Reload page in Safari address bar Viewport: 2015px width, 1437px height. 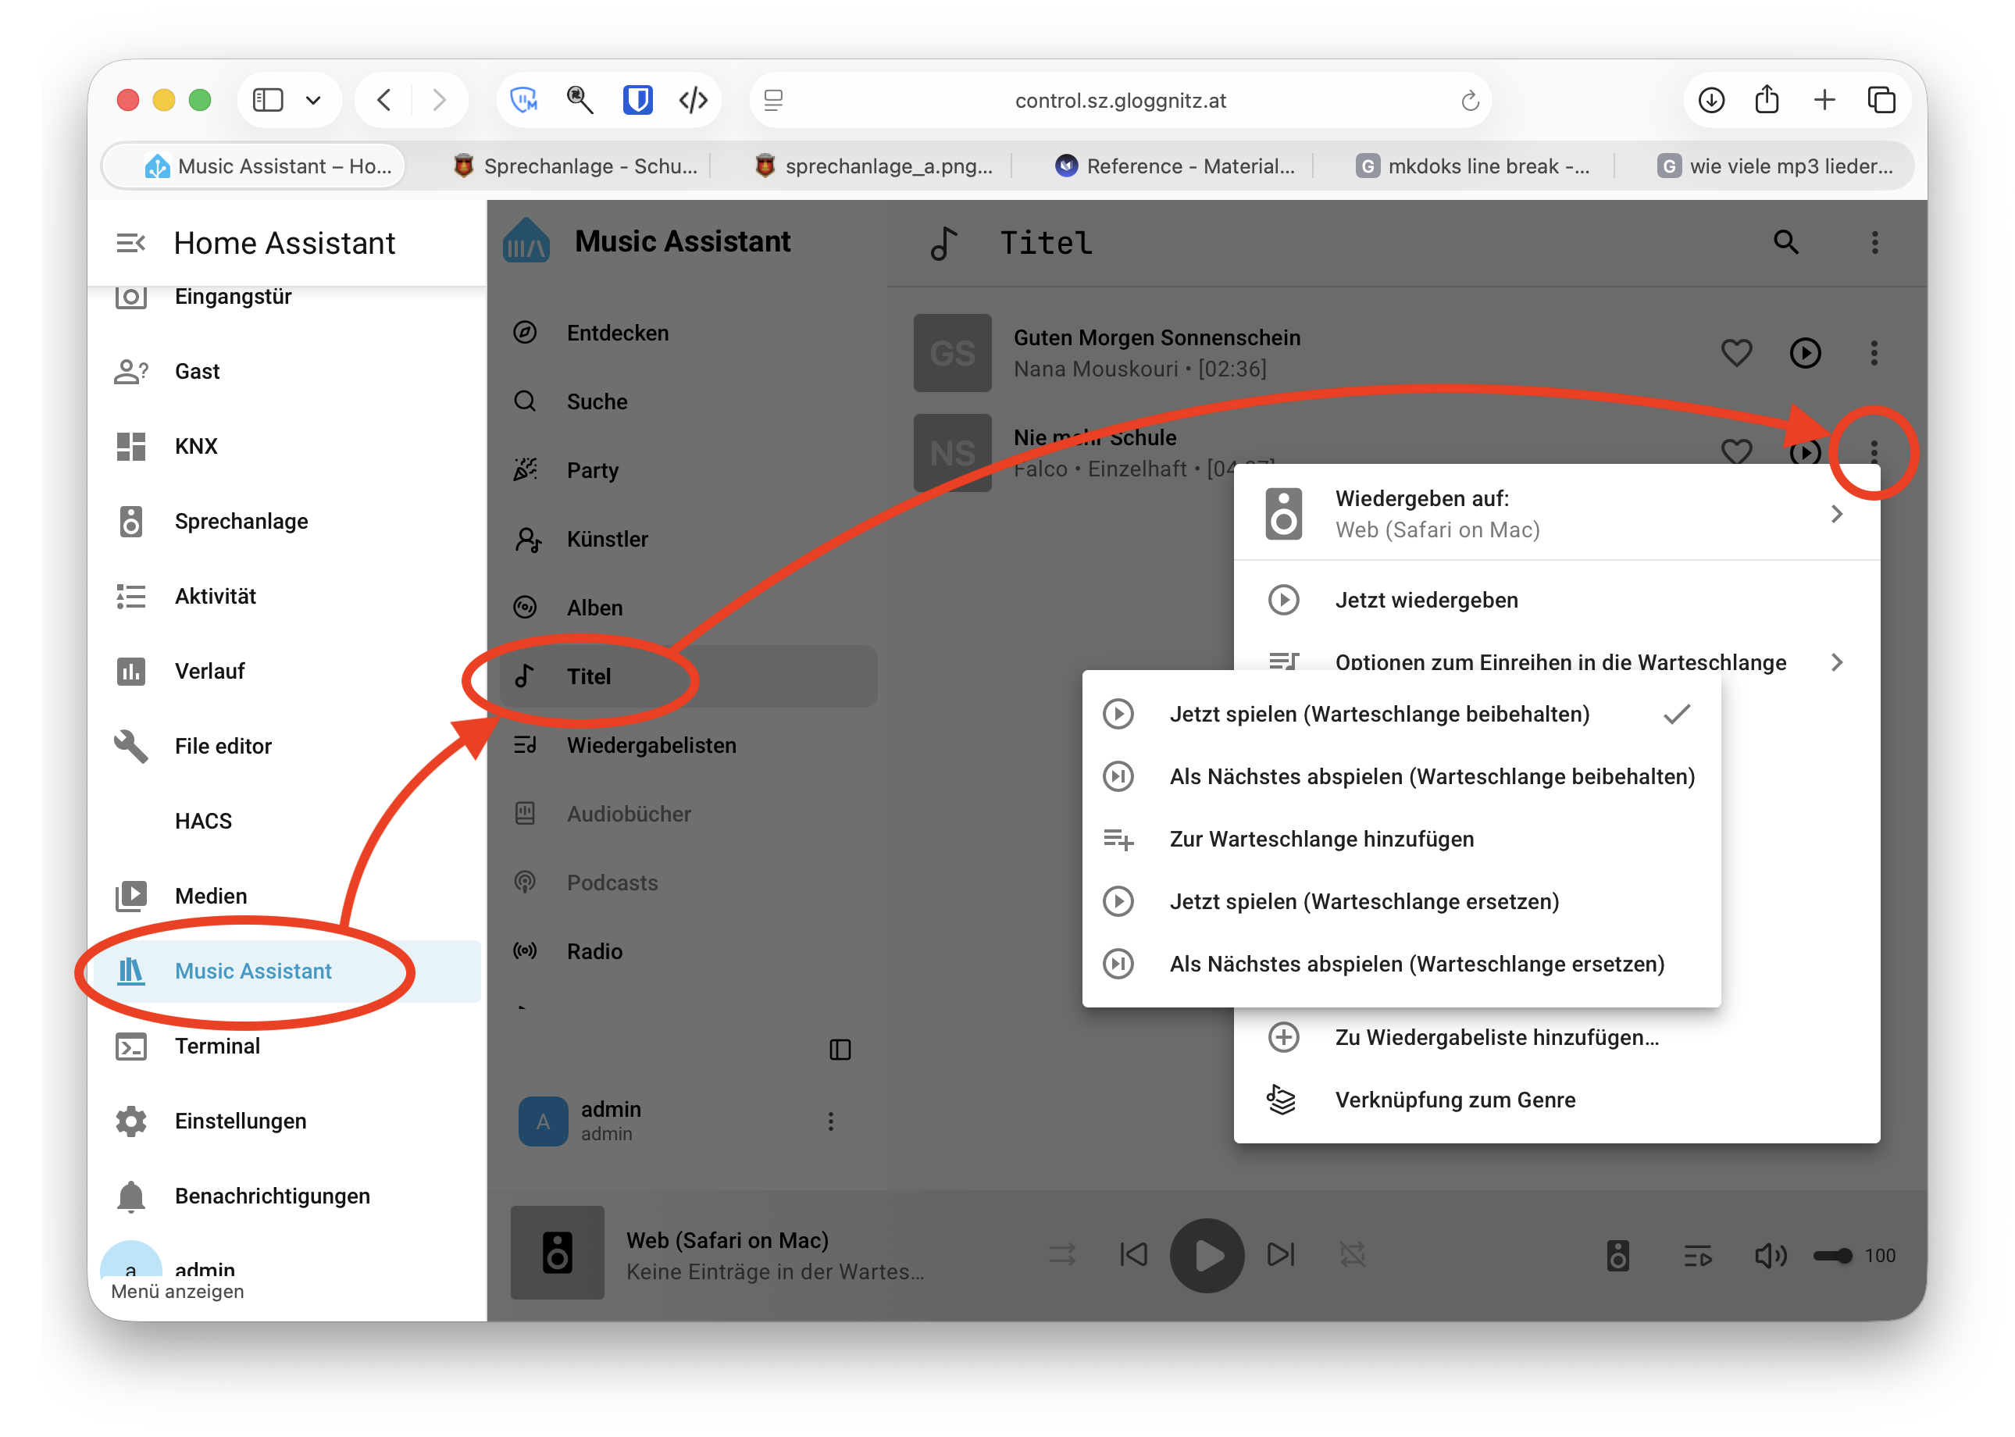click(x=1469, y=100)
